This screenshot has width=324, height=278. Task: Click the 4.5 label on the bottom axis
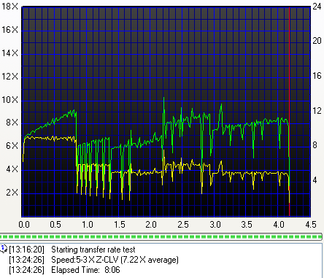point(311,224)
